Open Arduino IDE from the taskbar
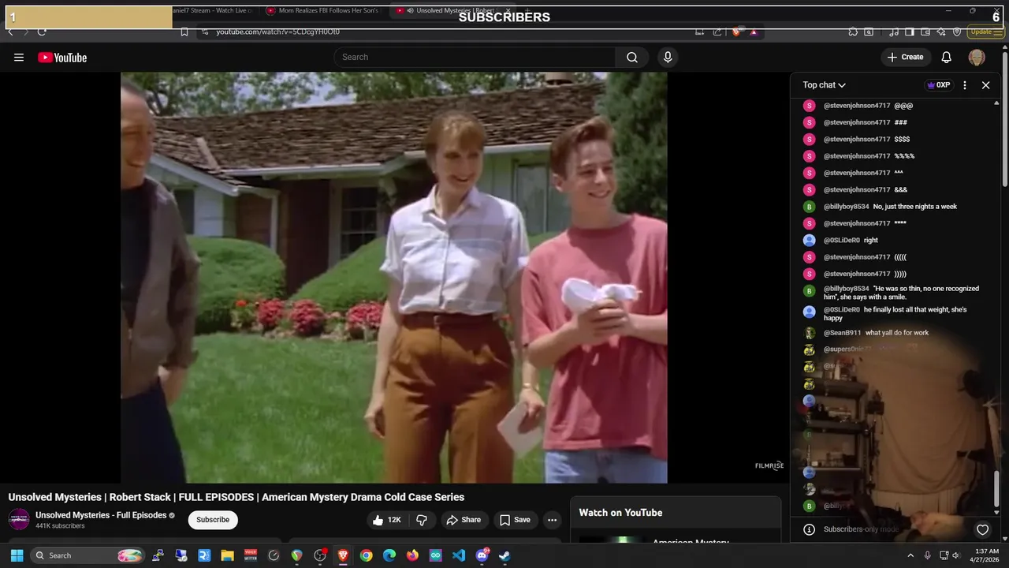This screenshot has width=1009, height=568. (436, 555)
